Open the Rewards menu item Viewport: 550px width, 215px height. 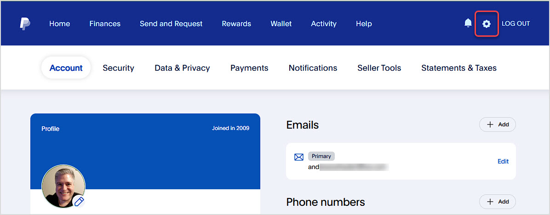point(236,24)
